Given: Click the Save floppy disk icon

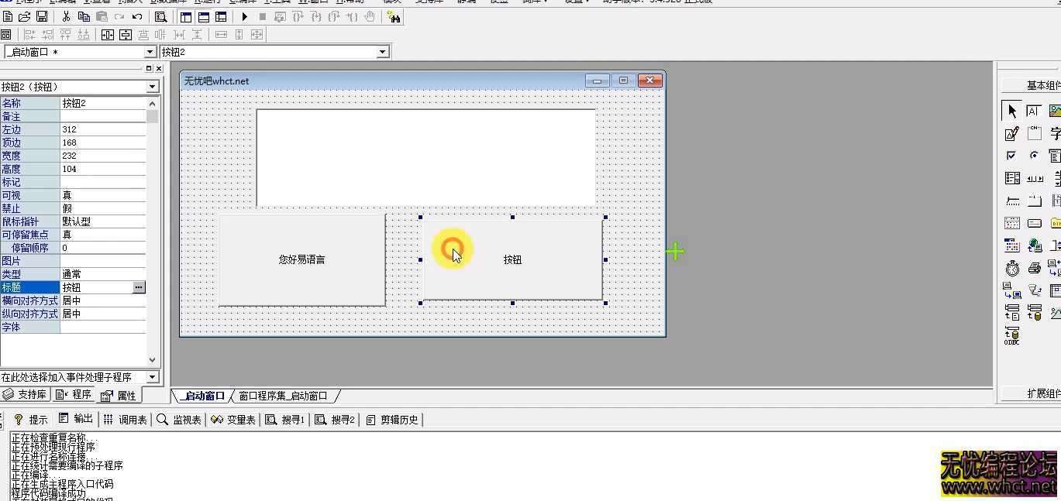Looking at the screenshot, I should (42, 16).
